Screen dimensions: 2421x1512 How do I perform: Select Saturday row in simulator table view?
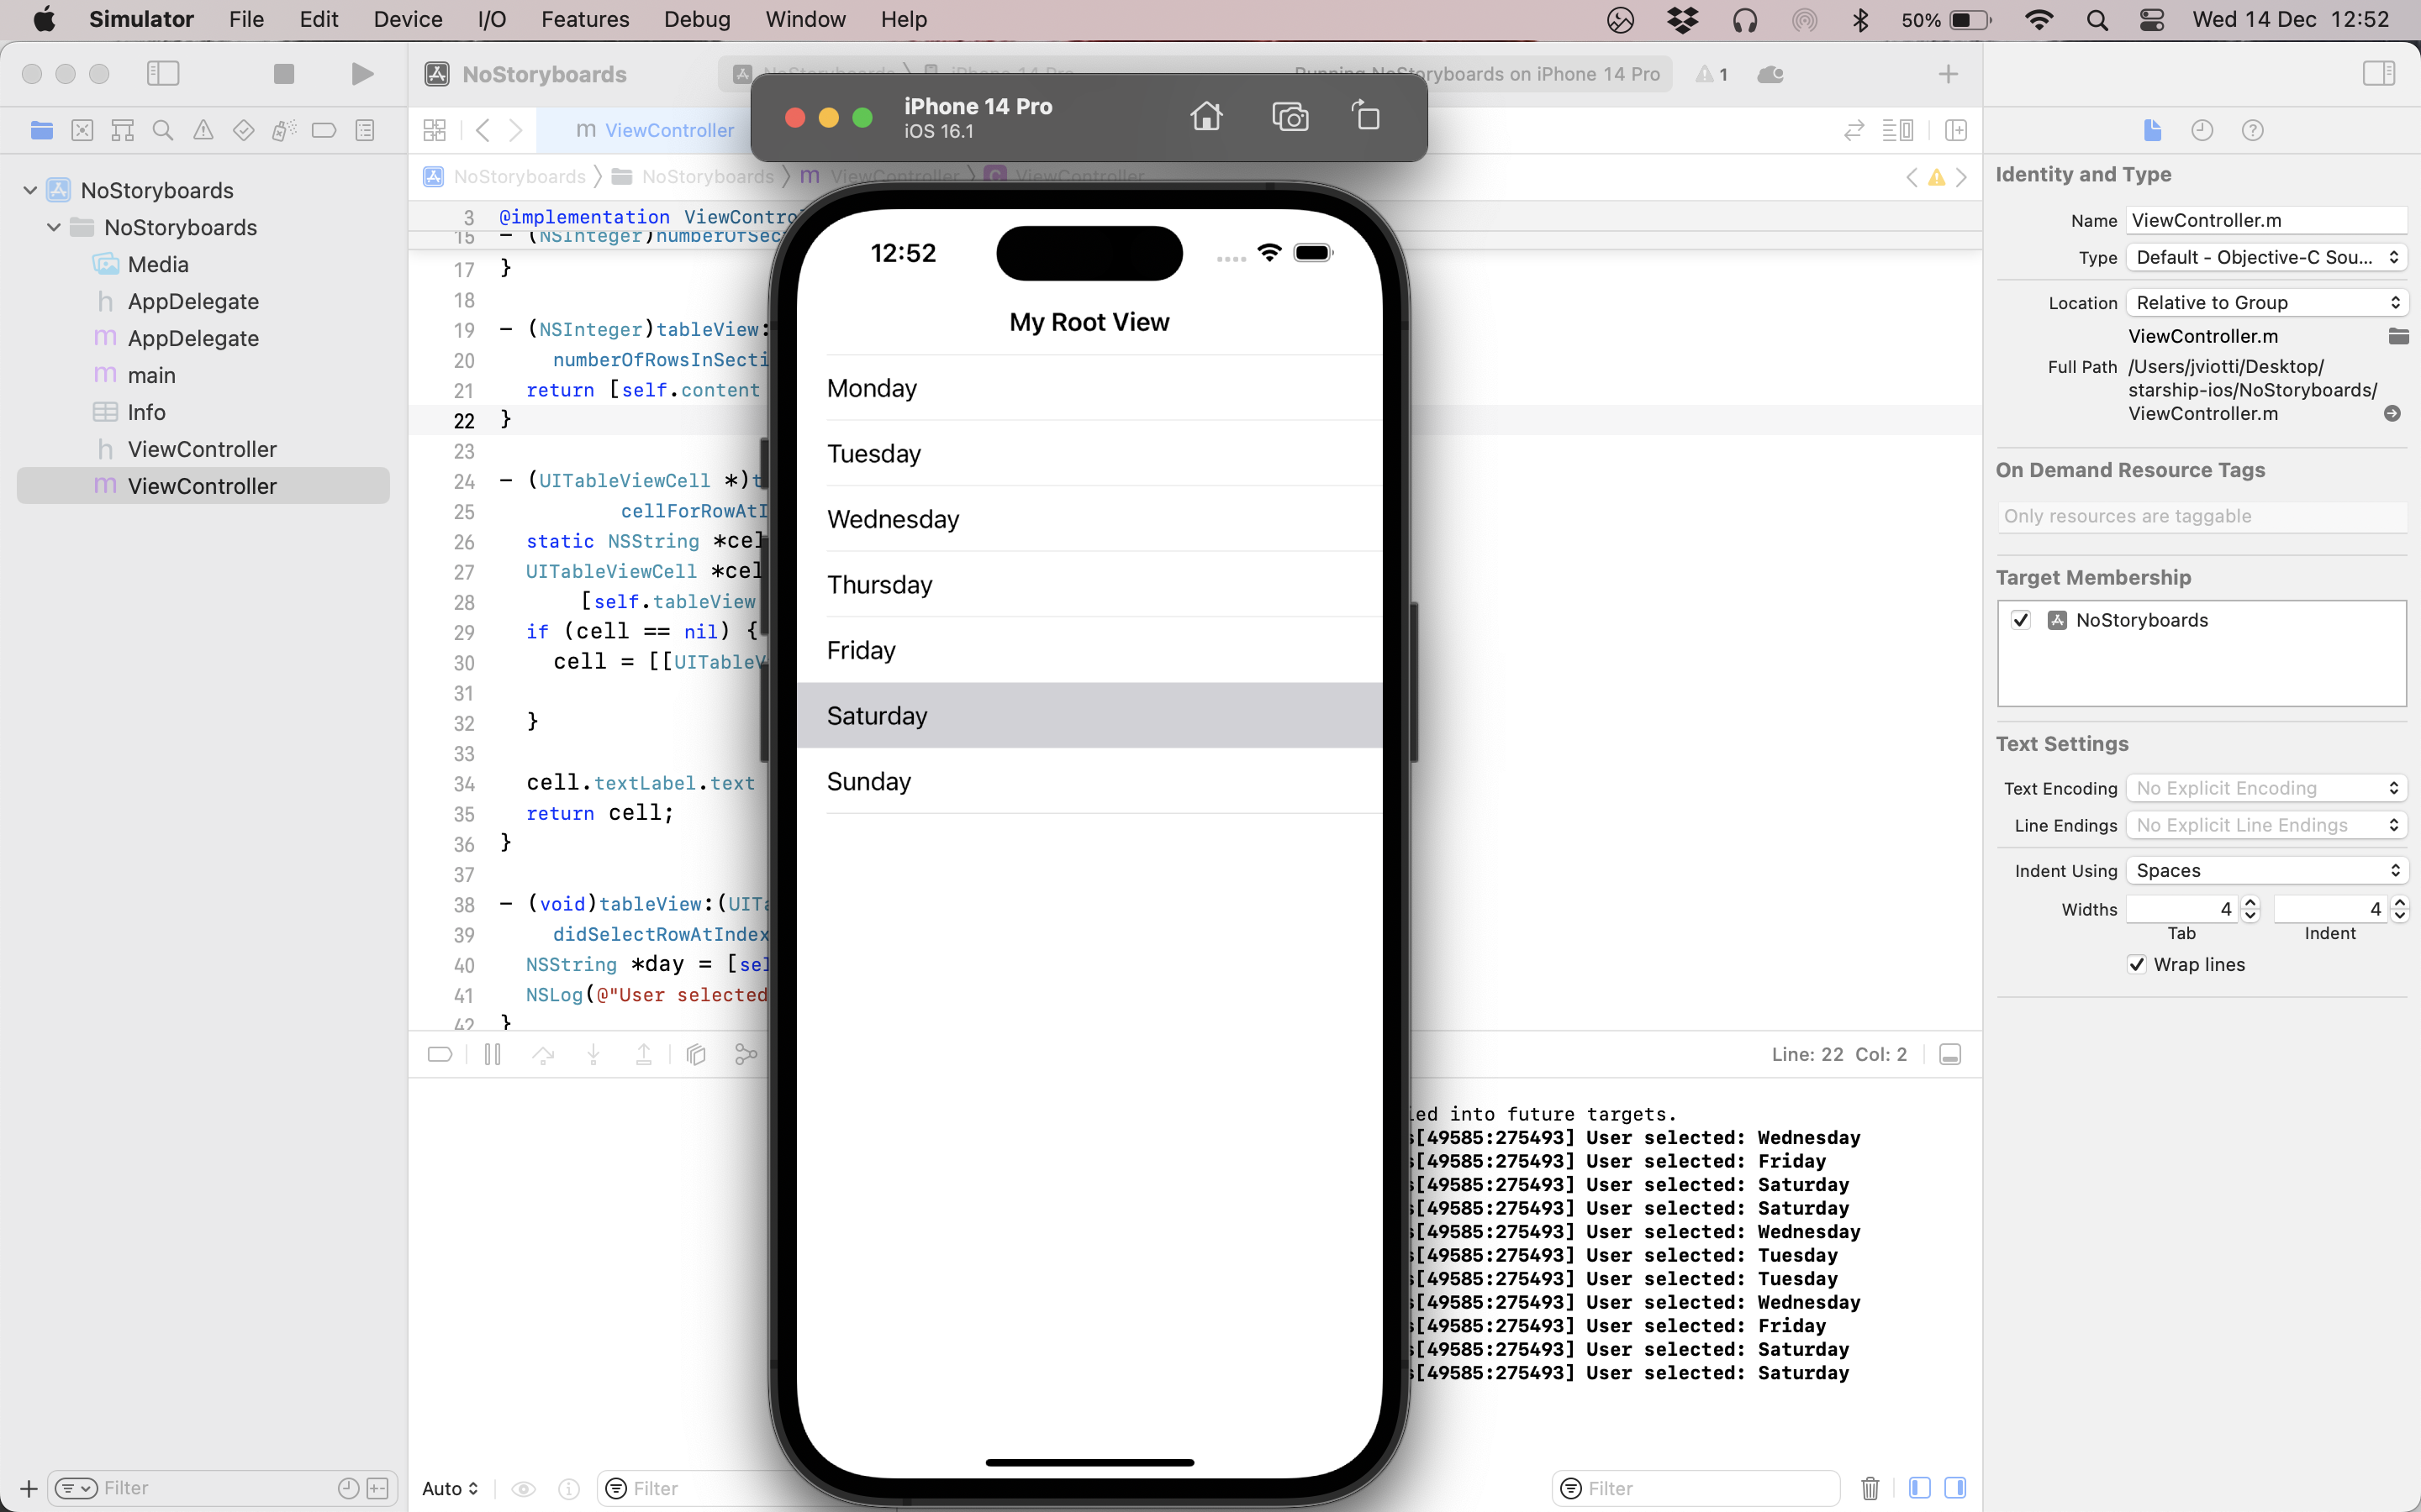[x=1089, y=714]
